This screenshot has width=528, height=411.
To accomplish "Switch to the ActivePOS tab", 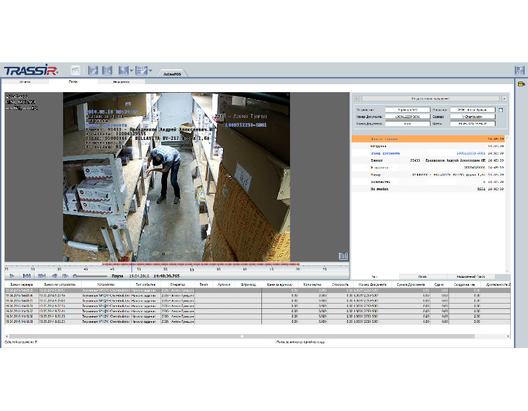I will tap(172, 74).
